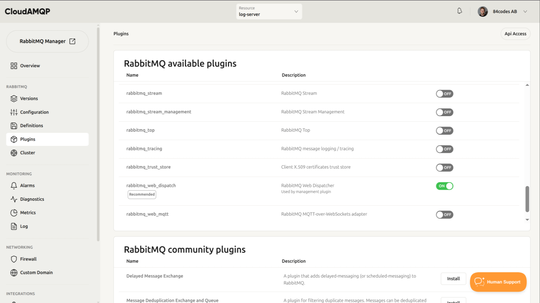Expand the 84codes AB account chevron
Screen dimensions: 540x303
(525, 11)
